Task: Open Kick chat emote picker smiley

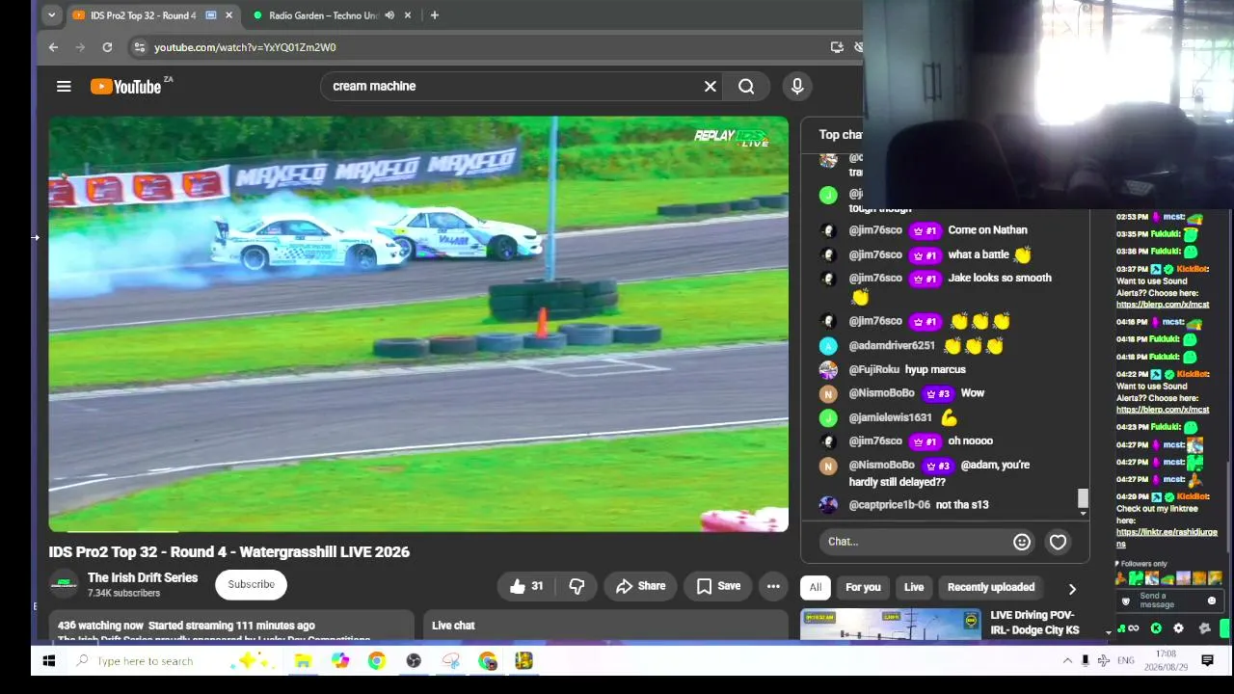Action: [1212, 601]
